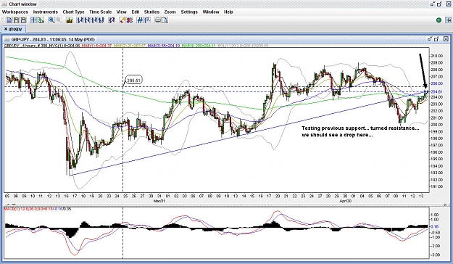Image resolution: width=453 pixels, height=264 pixels.
Task: Click the blue icon beside green status light
Action: (449, 20)
